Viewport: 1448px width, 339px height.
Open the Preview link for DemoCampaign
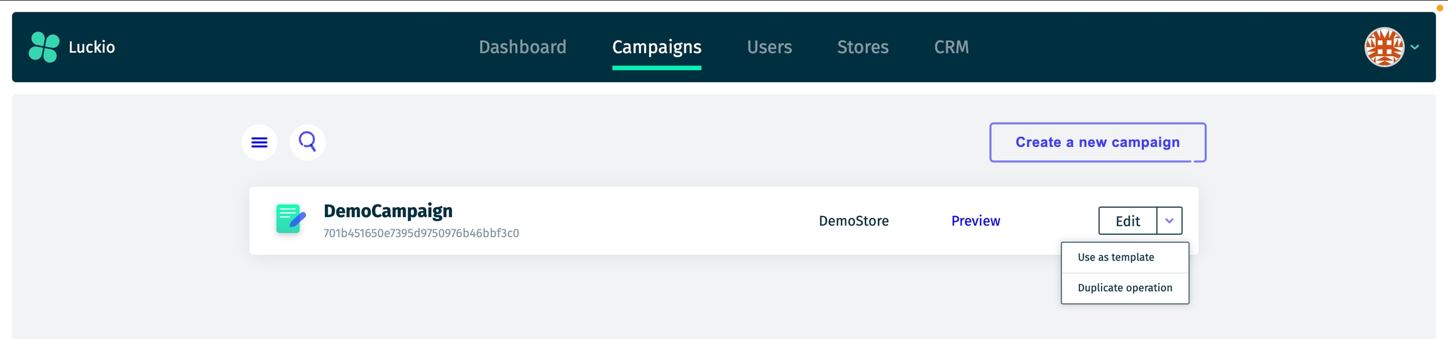pyautogui.click(x=975, y=221)
